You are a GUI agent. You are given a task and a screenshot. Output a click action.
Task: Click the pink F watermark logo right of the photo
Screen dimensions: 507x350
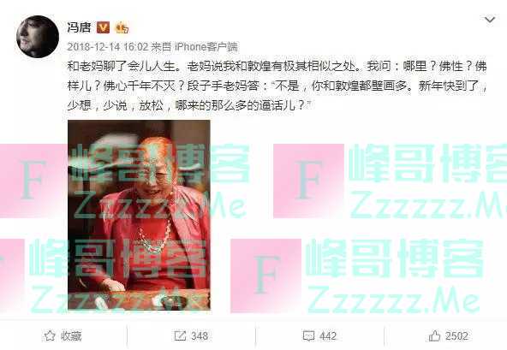point(308,181)
